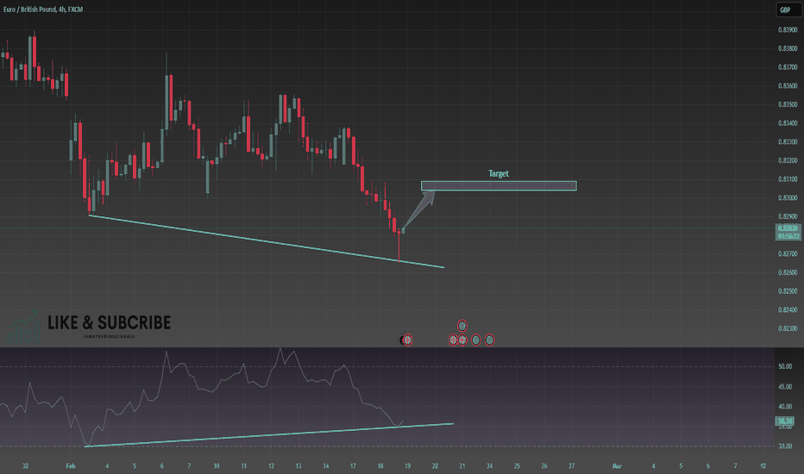Click the 0.82500 price axis label
The image size is (804, 474).
[788, 291]
